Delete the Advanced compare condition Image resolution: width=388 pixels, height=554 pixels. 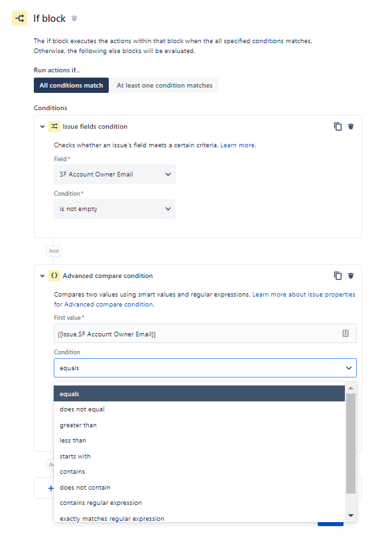coord(351,275)
